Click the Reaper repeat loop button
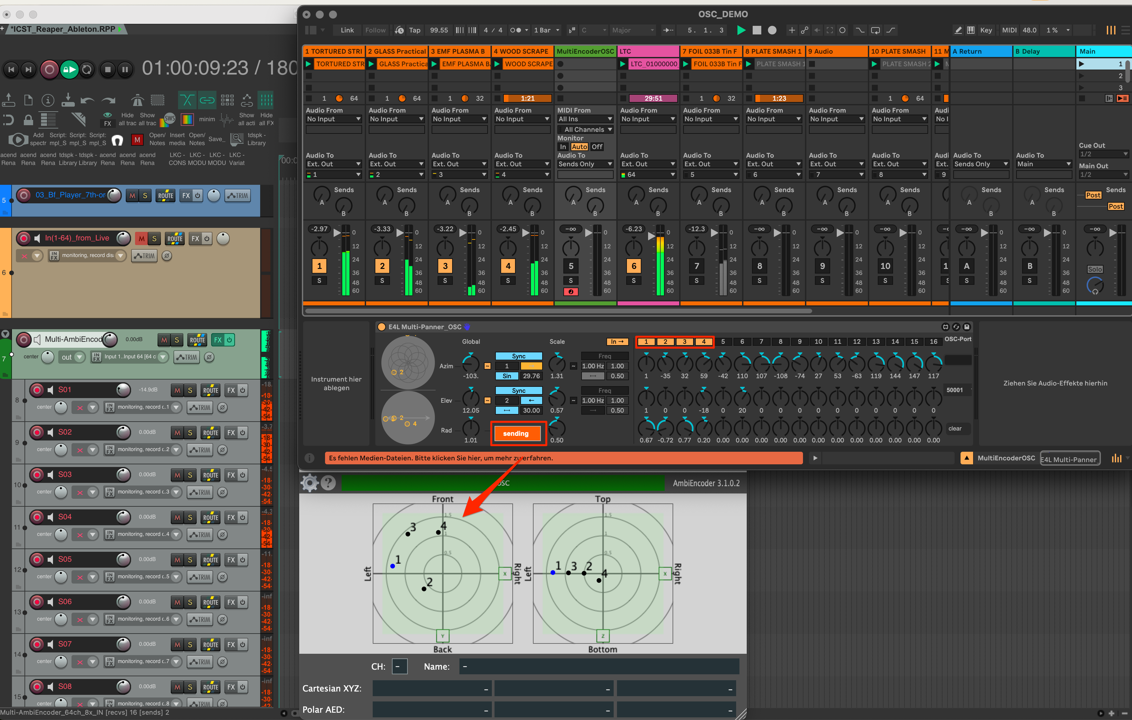Image resolution: width=1132 pixels, height=720 pixels. coord(87,70)
